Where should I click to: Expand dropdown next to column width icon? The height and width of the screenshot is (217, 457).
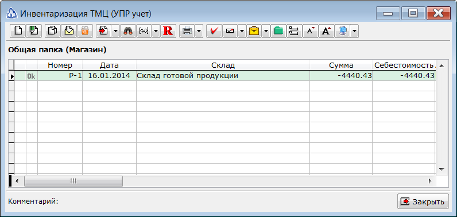pyautogui.click(x=156, y=30)
